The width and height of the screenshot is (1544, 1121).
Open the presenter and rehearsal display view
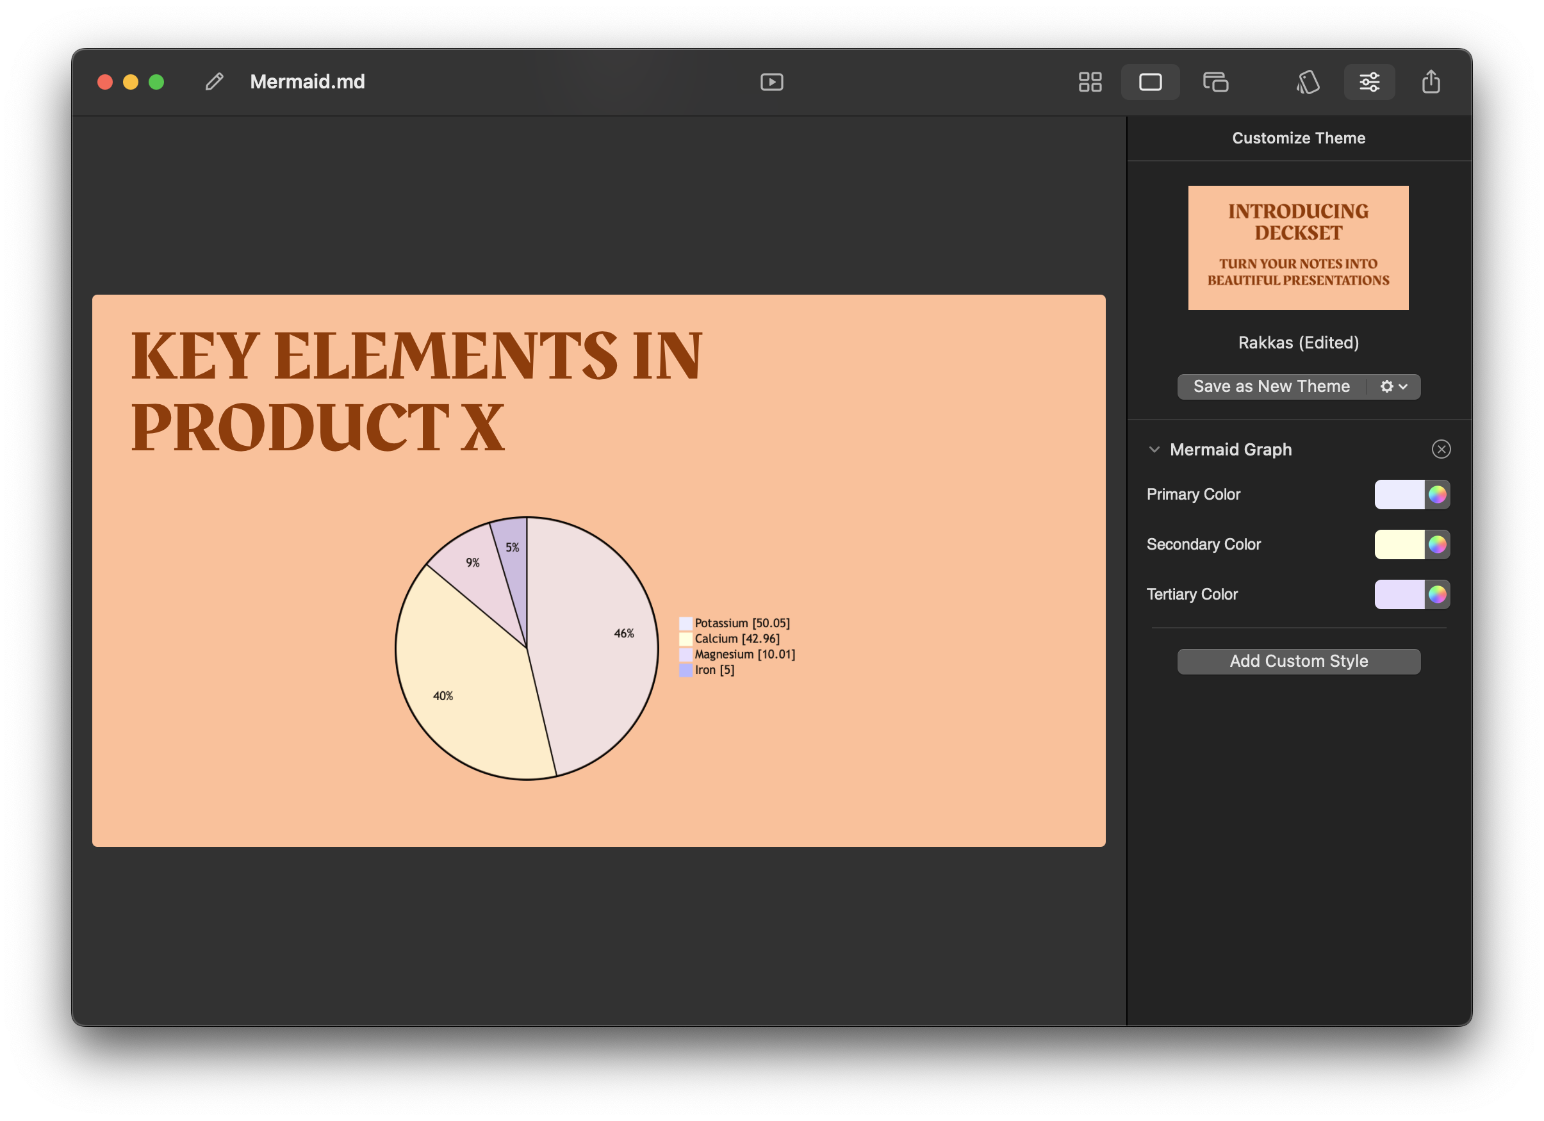click(x=1215, y=83)
